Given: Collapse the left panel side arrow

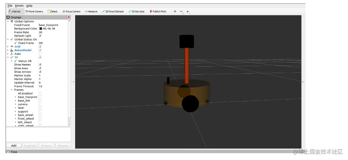Looking at the screenshot, I should (74, 82).
